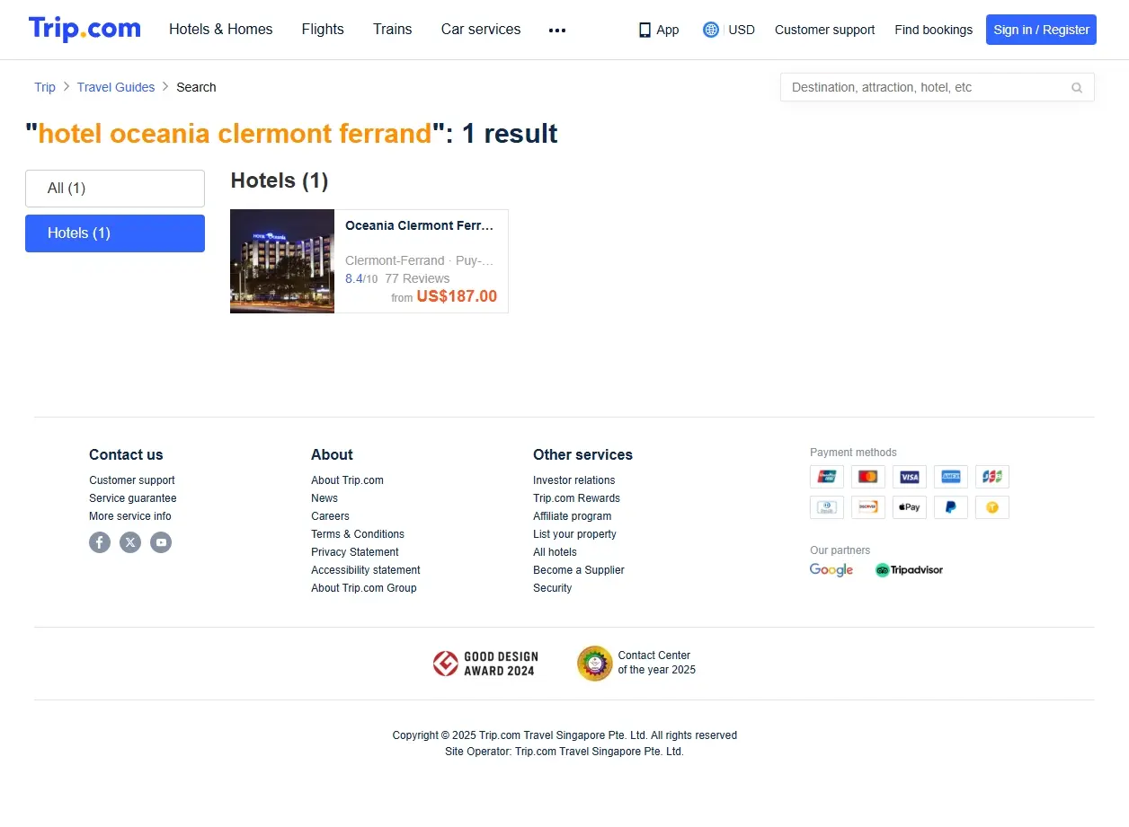The width and height of the screenshot is (1129, 827).
Task: Open the News link
Action: click(x=324, y=498)
